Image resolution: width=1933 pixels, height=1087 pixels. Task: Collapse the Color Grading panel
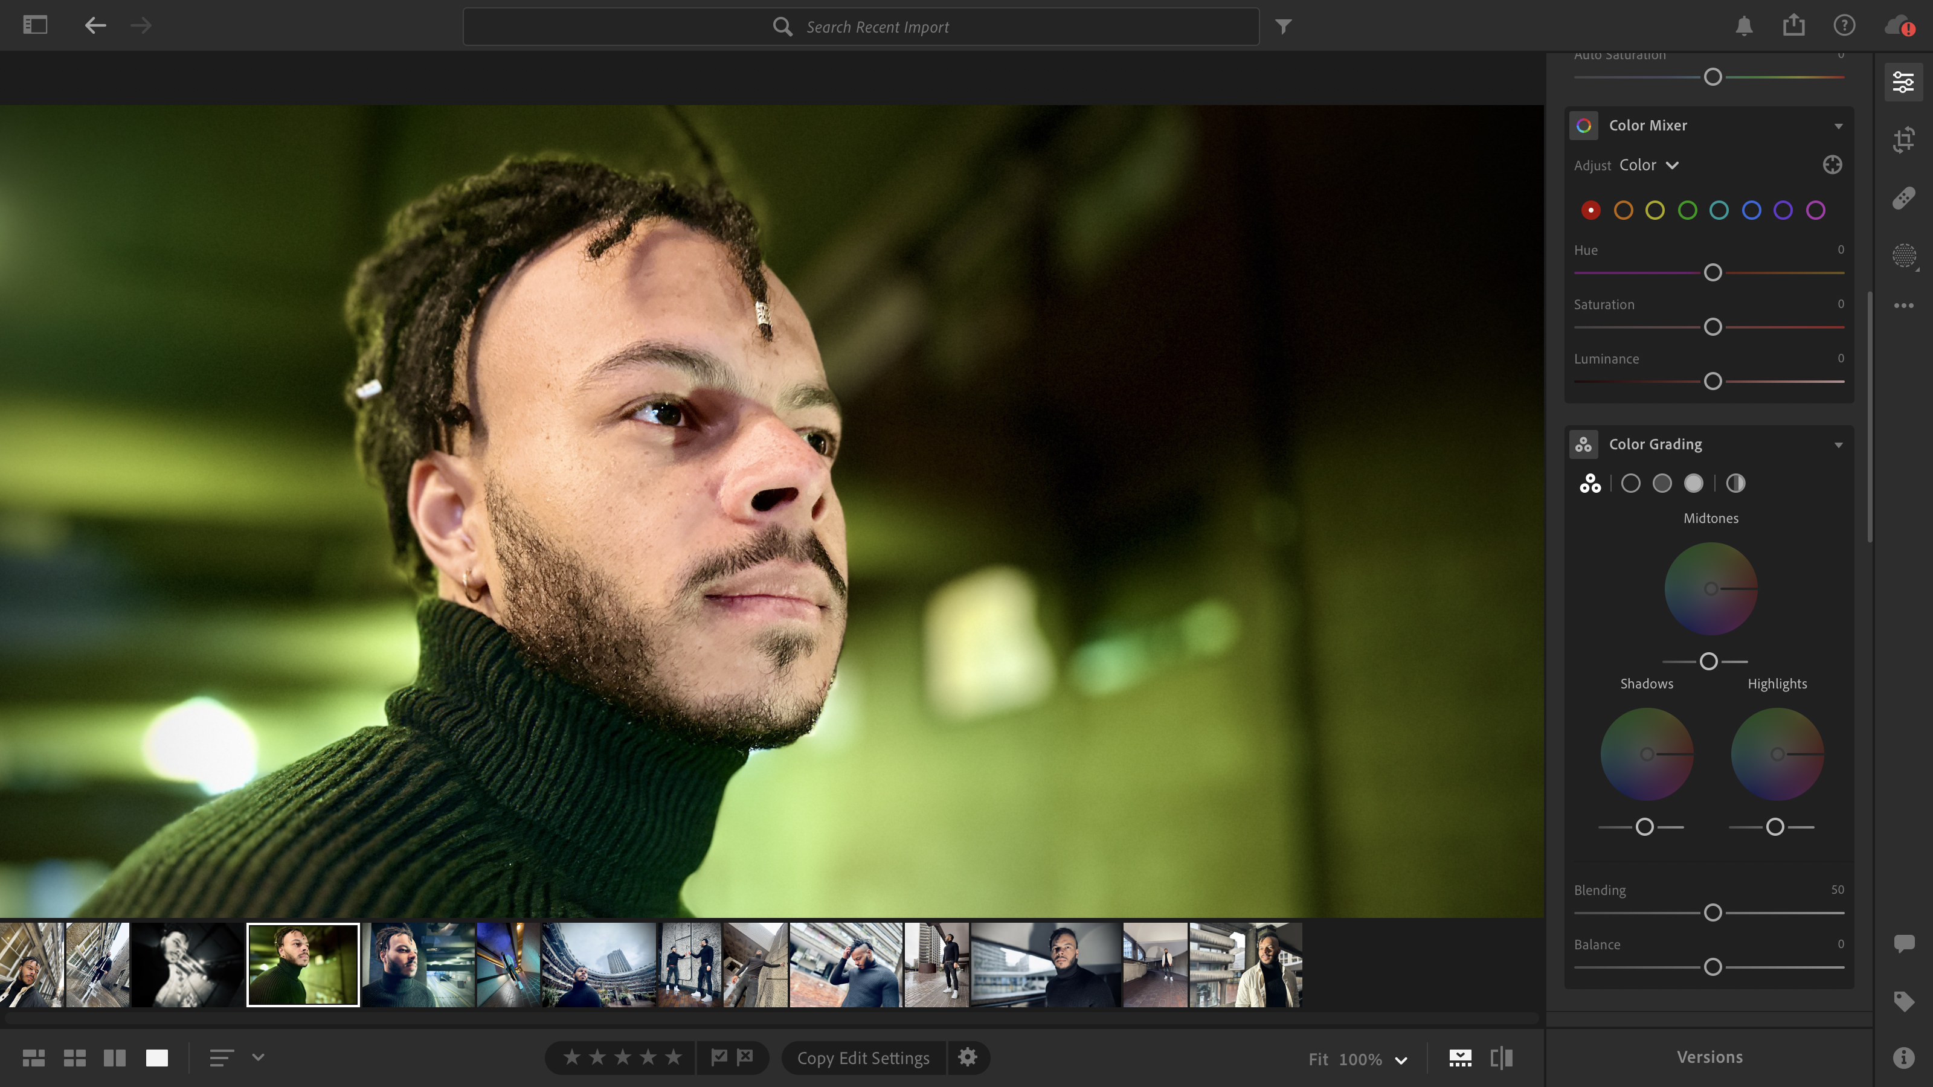pos(1838,445)
